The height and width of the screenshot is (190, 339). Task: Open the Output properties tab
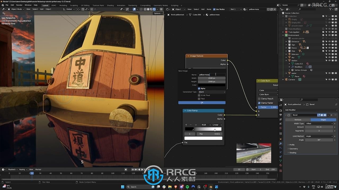(281, 115)
